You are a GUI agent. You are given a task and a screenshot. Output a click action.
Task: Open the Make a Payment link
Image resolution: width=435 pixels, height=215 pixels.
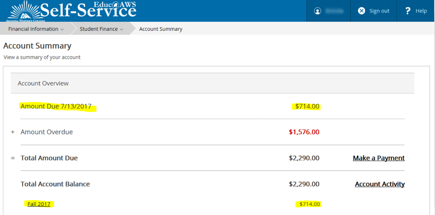379,158
